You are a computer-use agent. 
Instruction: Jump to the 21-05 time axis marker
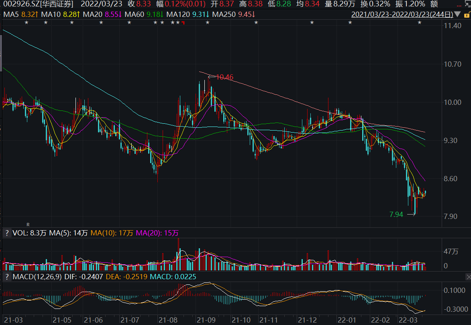click(x=62, y=320)
